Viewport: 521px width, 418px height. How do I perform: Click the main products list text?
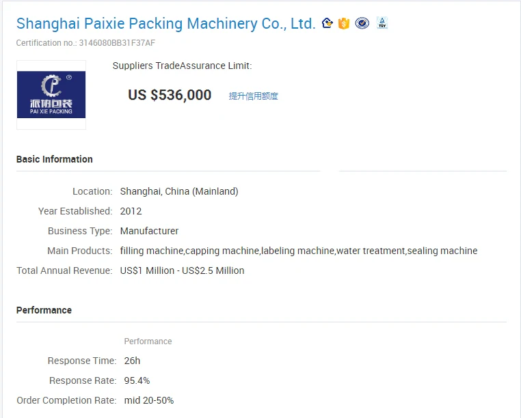pos(299,251)
